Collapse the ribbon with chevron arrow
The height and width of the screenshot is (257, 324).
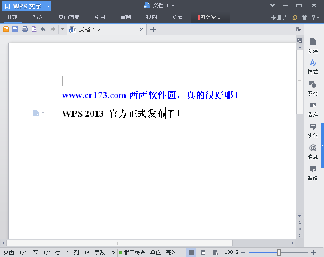[273, 5]
